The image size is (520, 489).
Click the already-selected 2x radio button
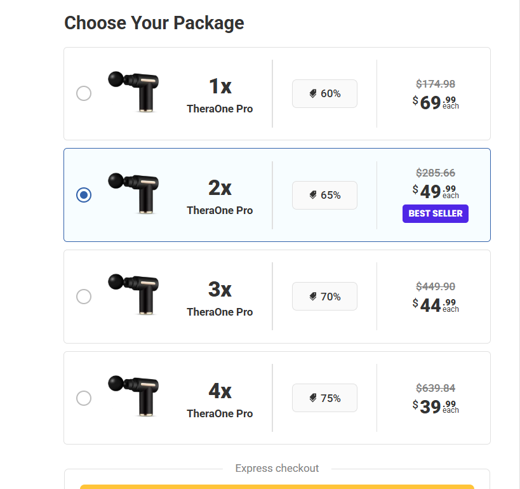coord(83,195)
